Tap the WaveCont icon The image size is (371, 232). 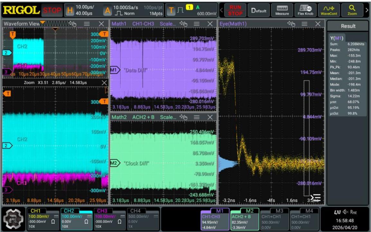point(329,10)
